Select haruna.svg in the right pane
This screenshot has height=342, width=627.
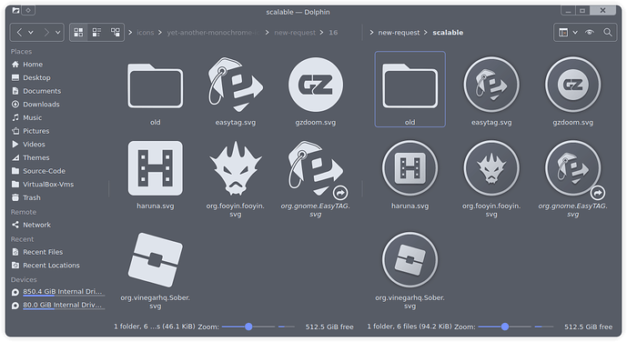[x=410, y=175]
